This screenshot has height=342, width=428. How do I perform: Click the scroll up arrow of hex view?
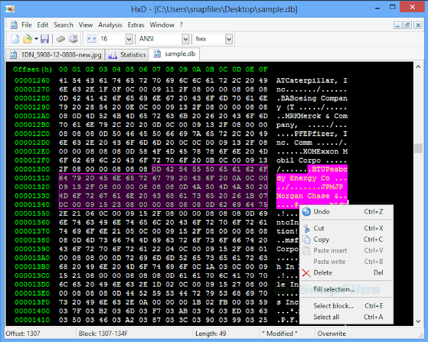coord(418,67)
